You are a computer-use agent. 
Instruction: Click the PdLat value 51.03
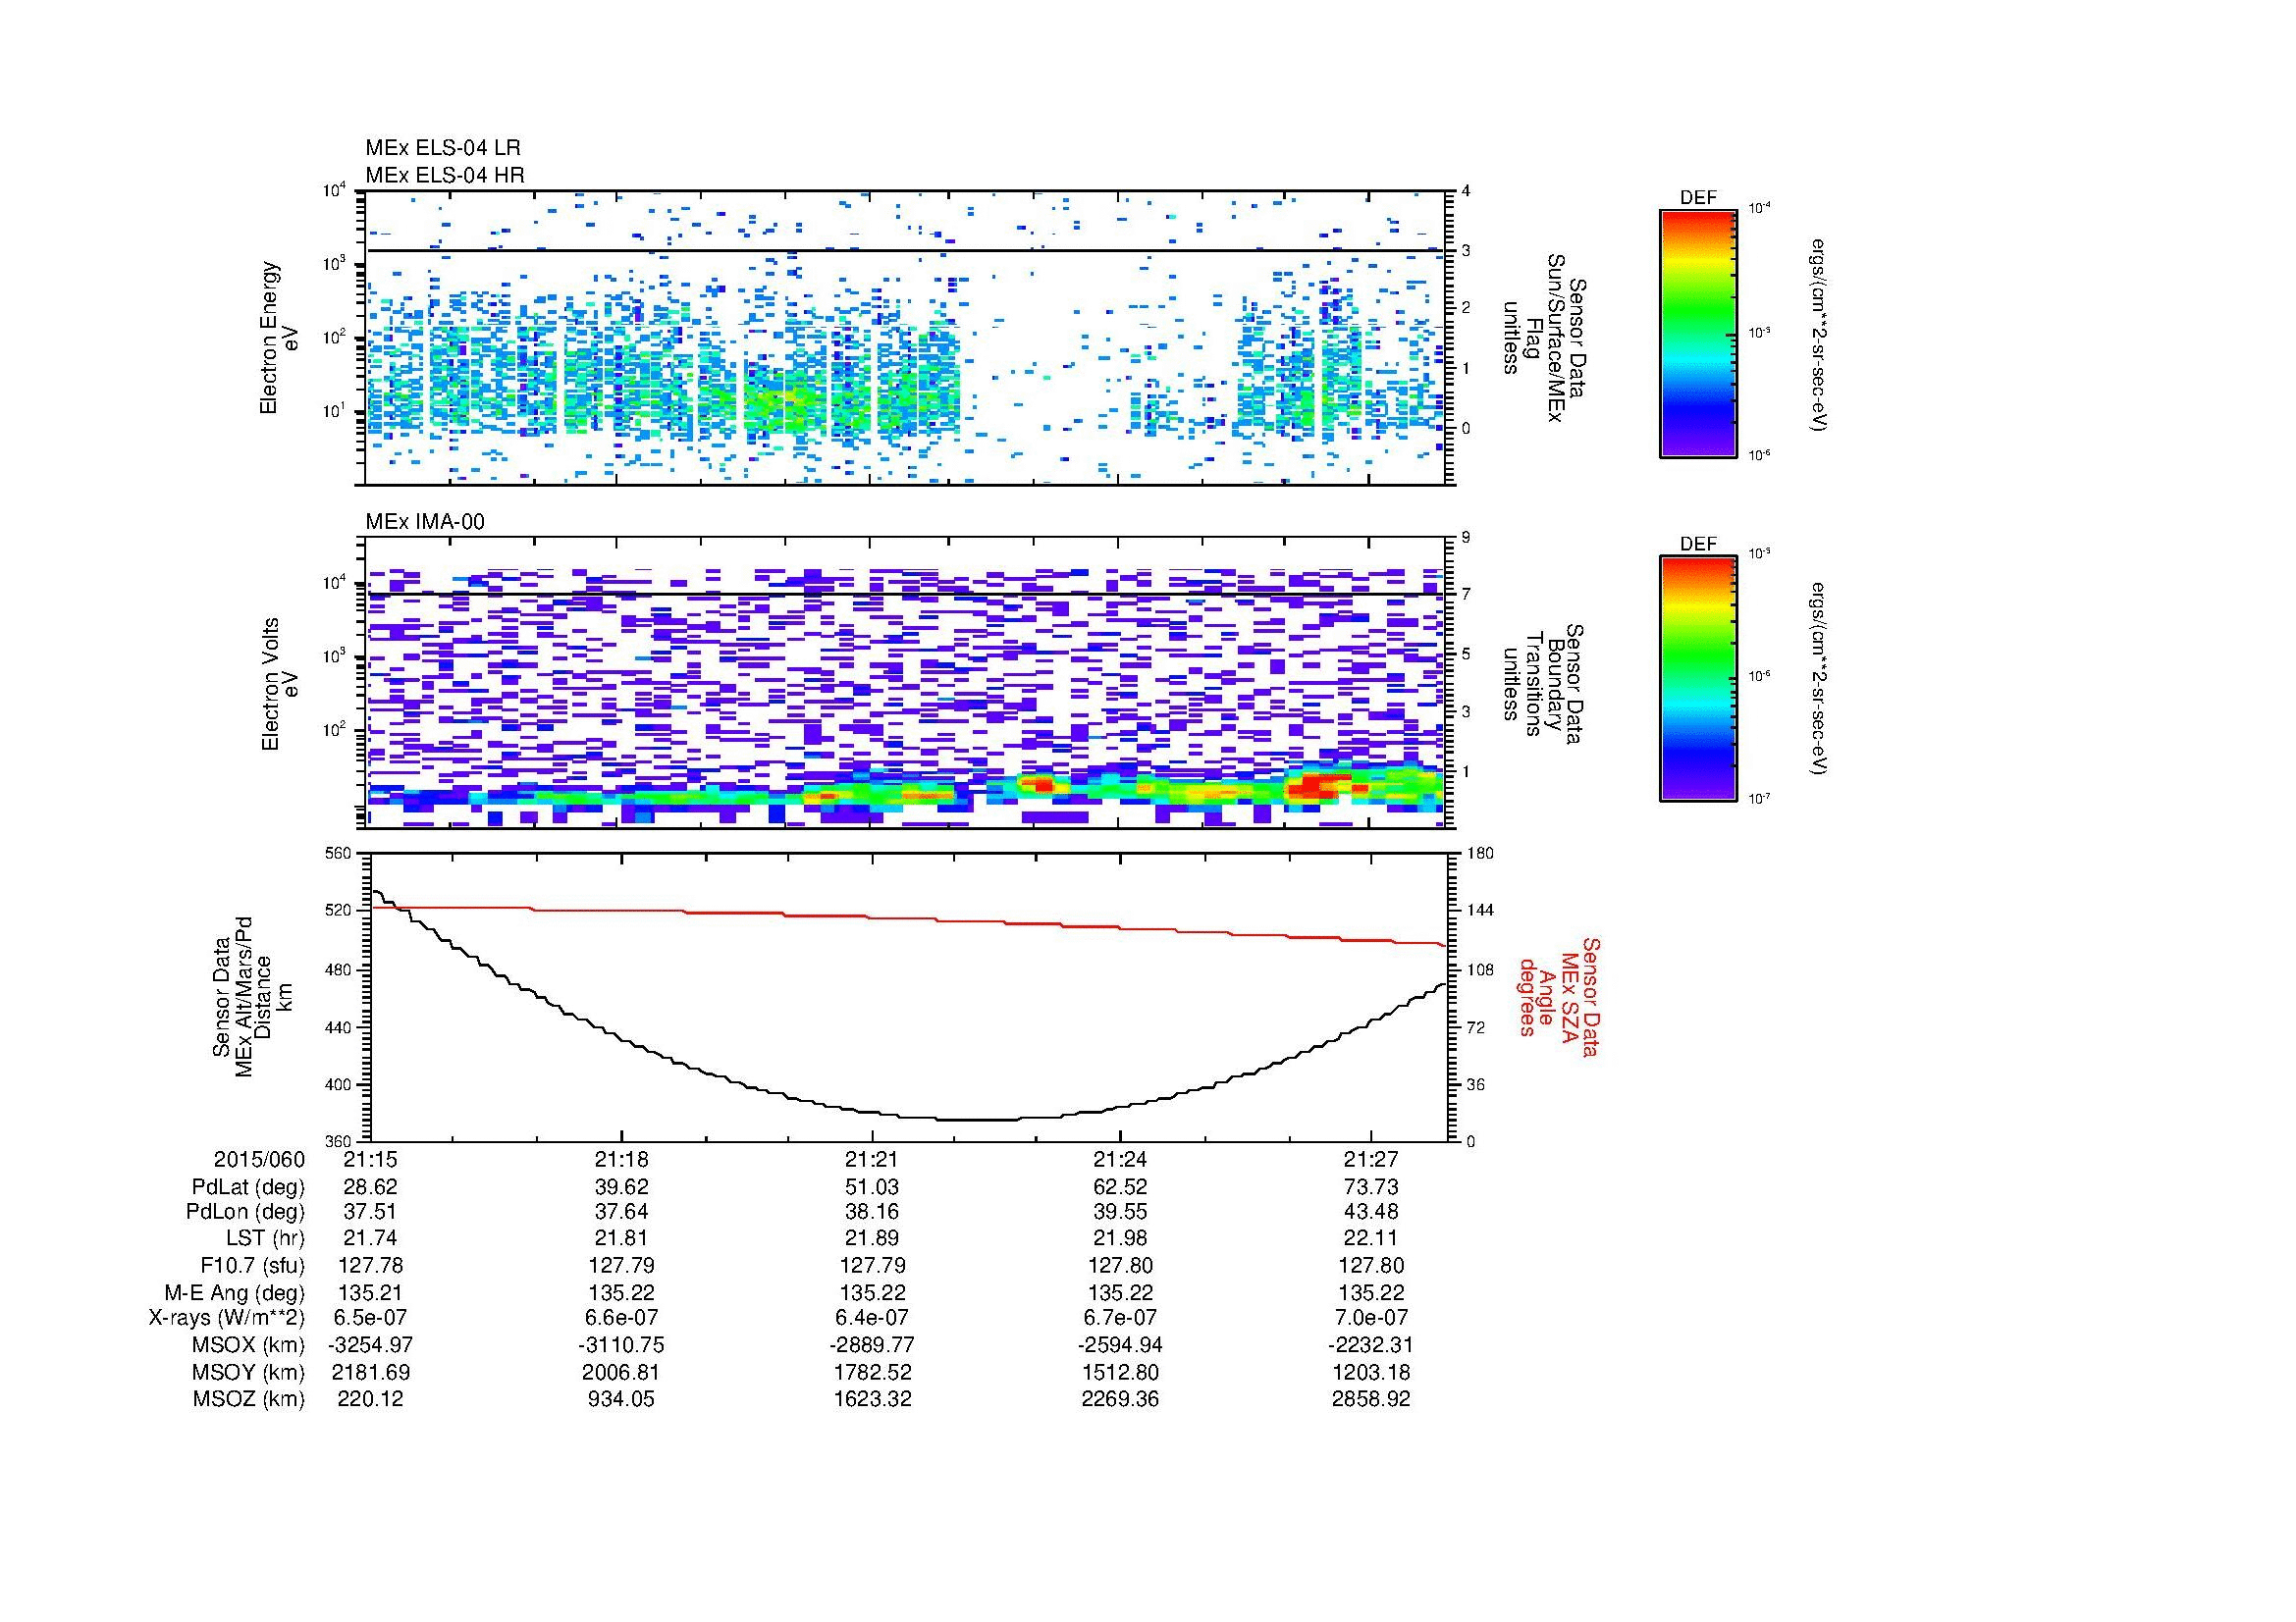(871, 1187)
